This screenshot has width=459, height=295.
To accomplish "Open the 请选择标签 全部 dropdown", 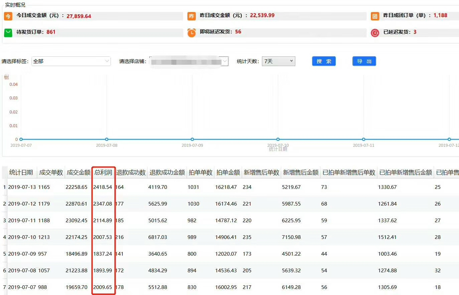I will point(71,61).
